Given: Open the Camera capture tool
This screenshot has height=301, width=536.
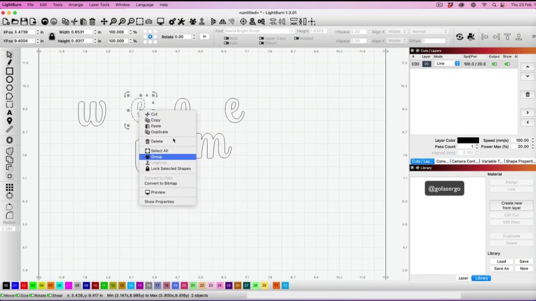Looking at the screenshot, I should pyautogui.click(x=149, y=22).
